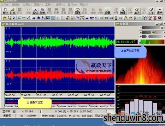The height and width of the screenshot is (126, 165).
Task: Click the vertical sliders equalizer effect icon
Action: point(62,18)
